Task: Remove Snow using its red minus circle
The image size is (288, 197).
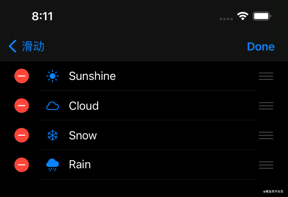Action: (x=22, y=135)
